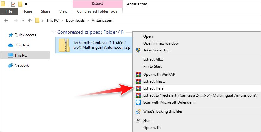
Task: Click the Microsoft Defender shield icon
Action: [138, 102]
